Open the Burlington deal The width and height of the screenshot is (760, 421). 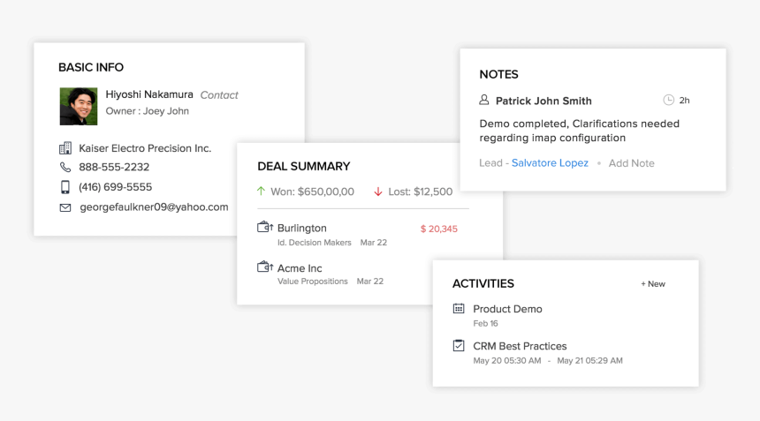coord(302,229)
